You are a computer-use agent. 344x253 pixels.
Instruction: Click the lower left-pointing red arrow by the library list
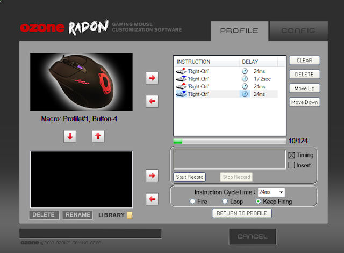click(152, 199)
